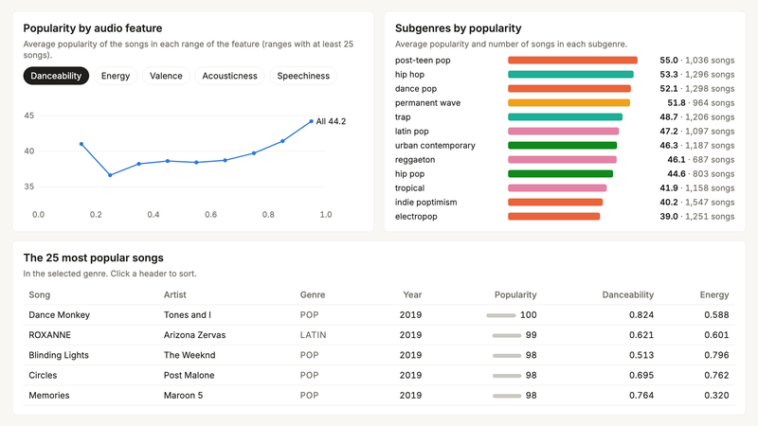Click the danceability value 0.513
The width and height of the screenshot is (758, 426).
(641, 356)
